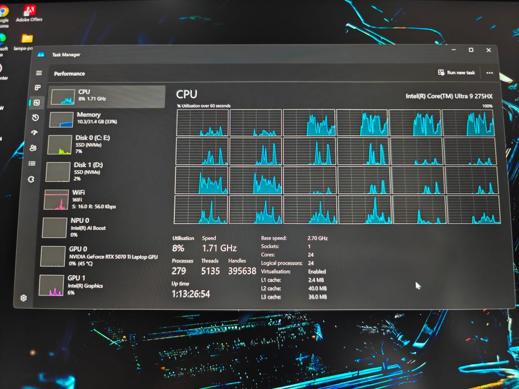The height and width of the screenshot is (389, 519).
Task: Open the yellow folder icon on the desktop
Action: [27, 39]
